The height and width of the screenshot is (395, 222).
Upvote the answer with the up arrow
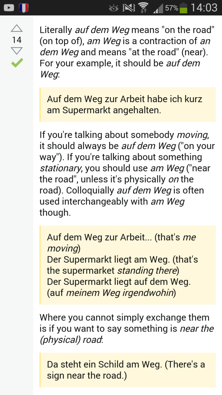[17, 28]
